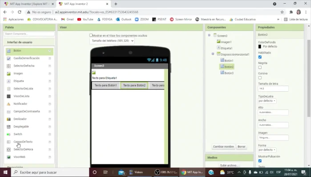The image size is (311, 177).
Task: Click the Windows search box
Action: coord(49,172)
